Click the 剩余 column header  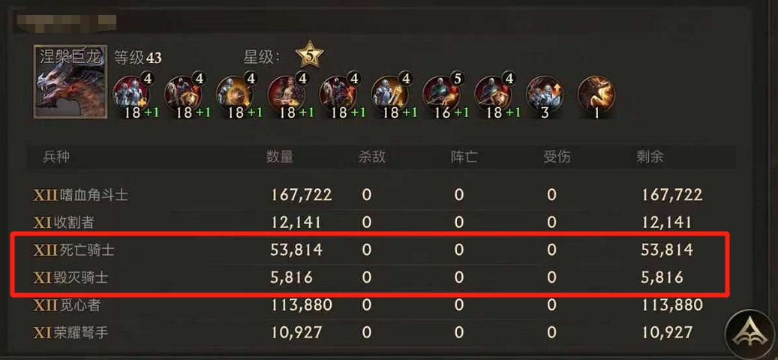tap(650, 157)
